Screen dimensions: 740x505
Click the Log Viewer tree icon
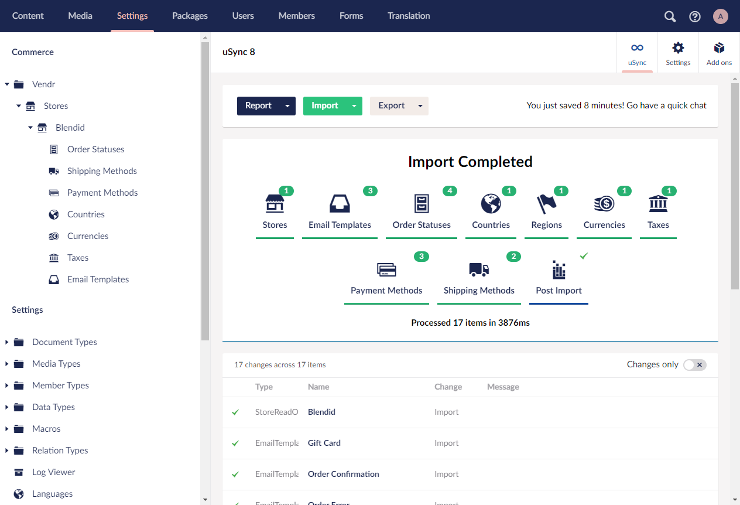tap(19, 472)
